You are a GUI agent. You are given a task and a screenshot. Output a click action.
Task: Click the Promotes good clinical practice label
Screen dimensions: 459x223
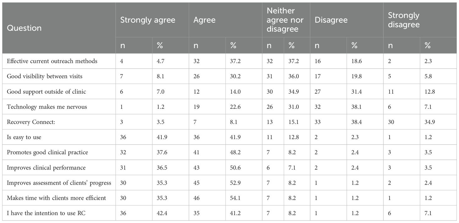47,153
